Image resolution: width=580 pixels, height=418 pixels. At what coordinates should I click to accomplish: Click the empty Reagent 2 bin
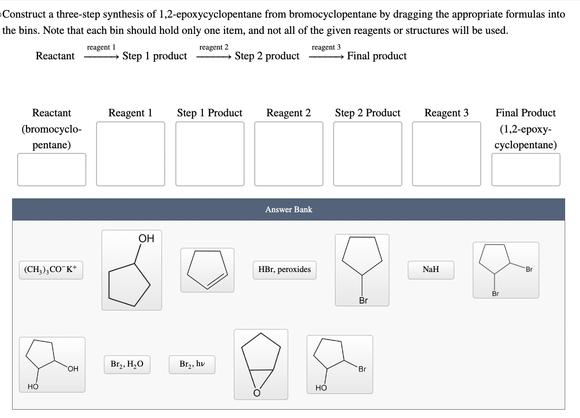tap(289, 153)
